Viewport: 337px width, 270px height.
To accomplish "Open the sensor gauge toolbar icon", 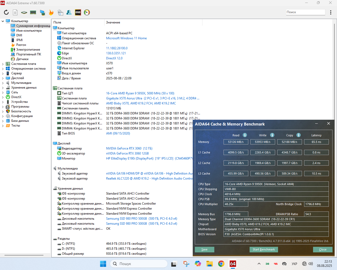I will [x=87, y=12].
